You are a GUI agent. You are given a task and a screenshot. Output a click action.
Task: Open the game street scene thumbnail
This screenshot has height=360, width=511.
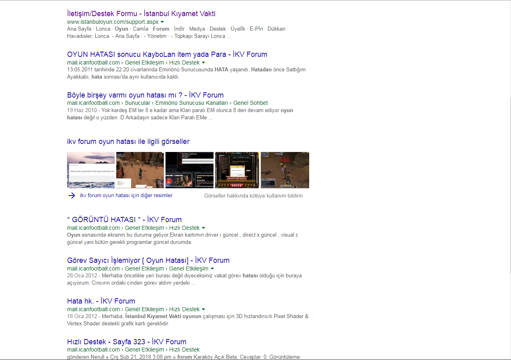pos(140,170)
